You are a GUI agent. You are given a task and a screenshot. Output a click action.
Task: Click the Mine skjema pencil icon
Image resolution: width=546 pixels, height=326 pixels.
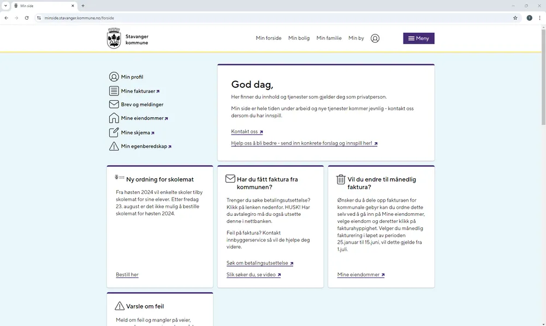click(x=114, y=132)
